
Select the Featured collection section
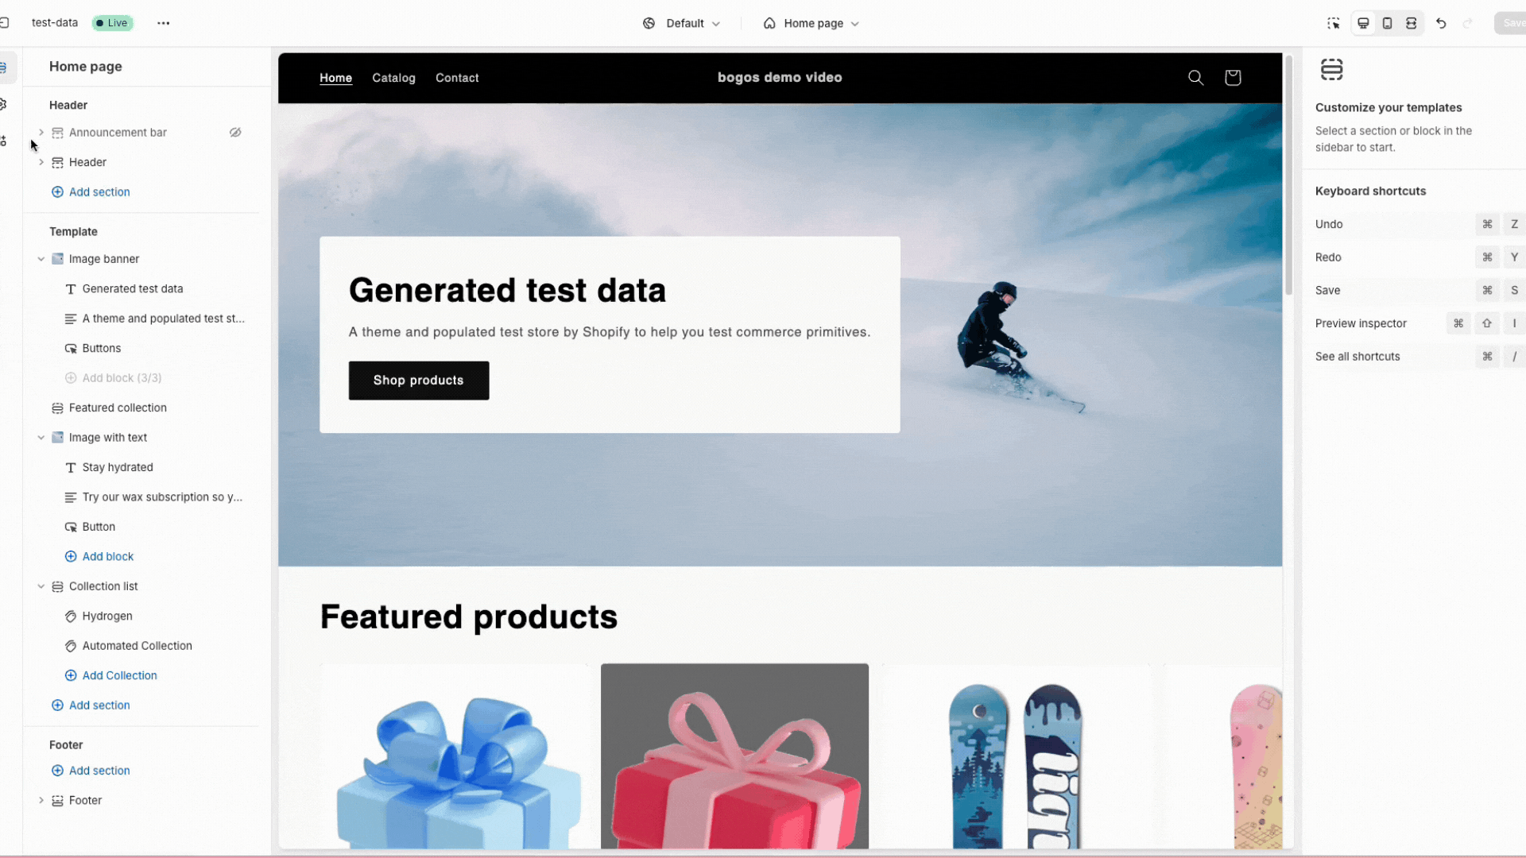118,408
